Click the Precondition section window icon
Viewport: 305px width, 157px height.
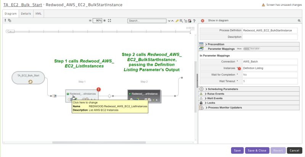coord(201,44)
